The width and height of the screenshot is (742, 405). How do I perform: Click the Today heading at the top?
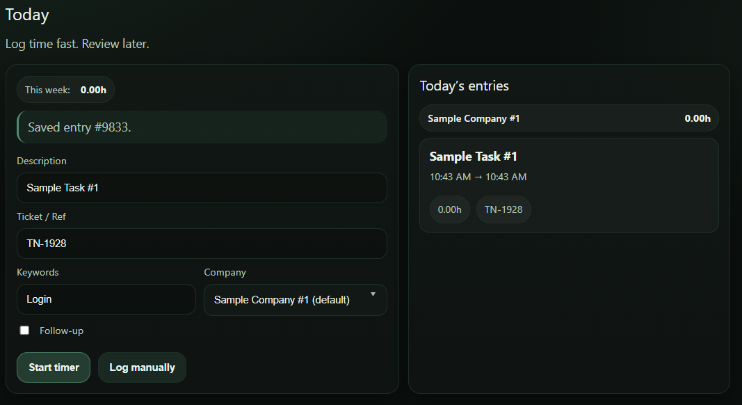(x=27, y=14)
